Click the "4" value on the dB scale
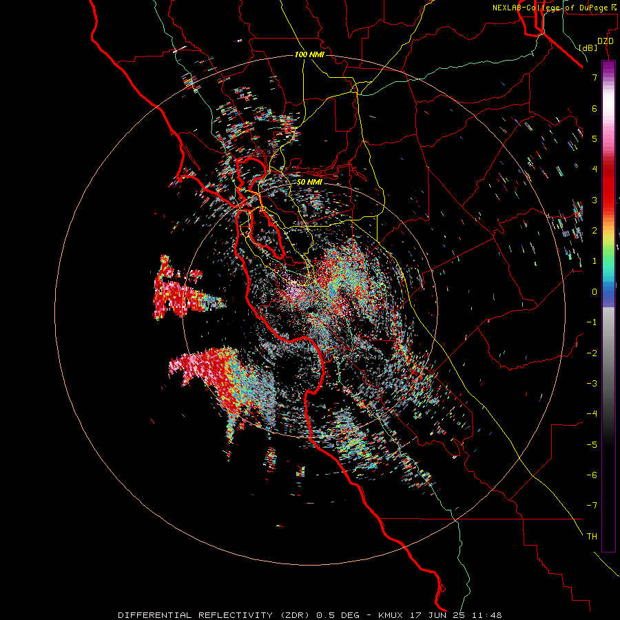The image size is (620, 620). [x=595, y=169]
